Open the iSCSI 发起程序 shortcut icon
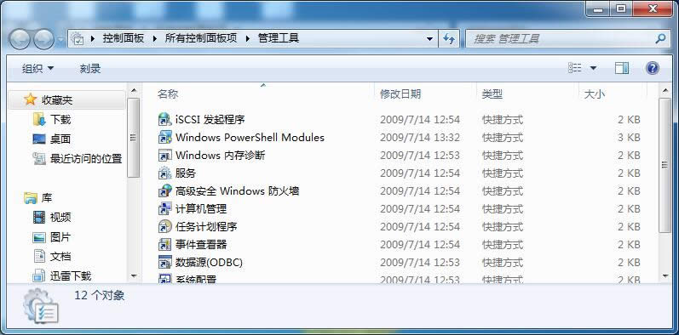The height and width of the screenshot is (335, 679). [165, 119]
